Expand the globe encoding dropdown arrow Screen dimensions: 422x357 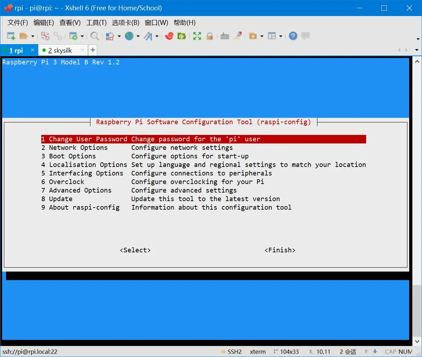coord(138,36)
